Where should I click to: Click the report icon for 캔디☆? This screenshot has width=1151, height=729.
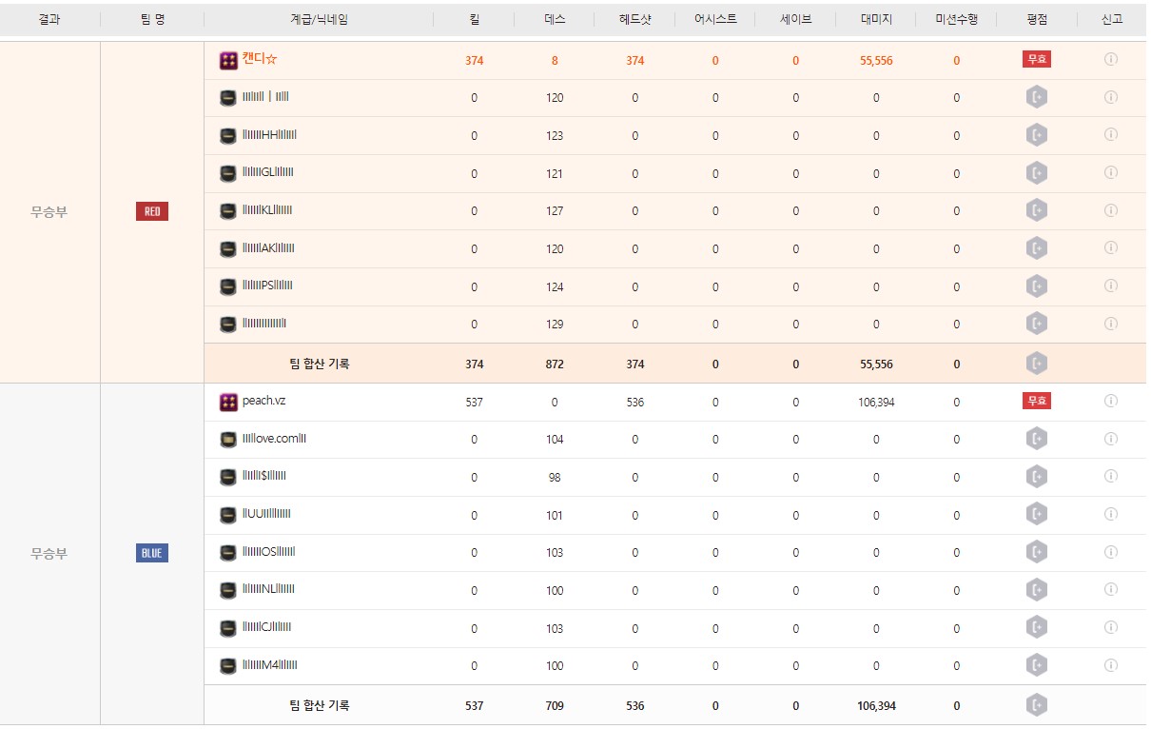click(x=1110, y=59)
